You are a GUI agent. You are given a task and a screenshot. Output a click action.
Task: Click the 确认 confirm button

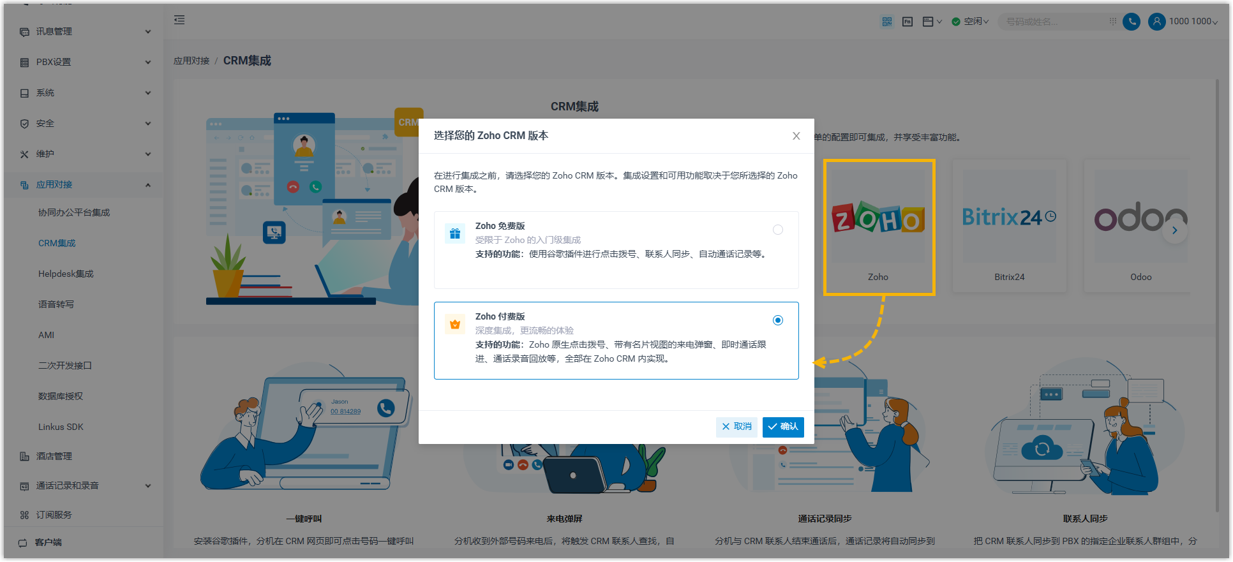coord(782,427)
